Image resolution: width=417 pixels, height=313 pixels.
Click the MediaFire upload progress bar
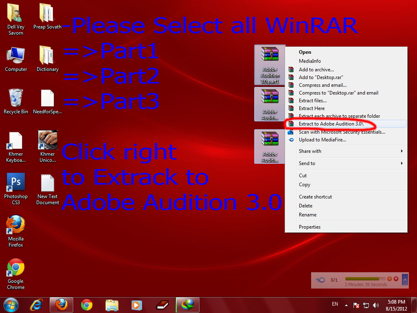pos(365,279)
